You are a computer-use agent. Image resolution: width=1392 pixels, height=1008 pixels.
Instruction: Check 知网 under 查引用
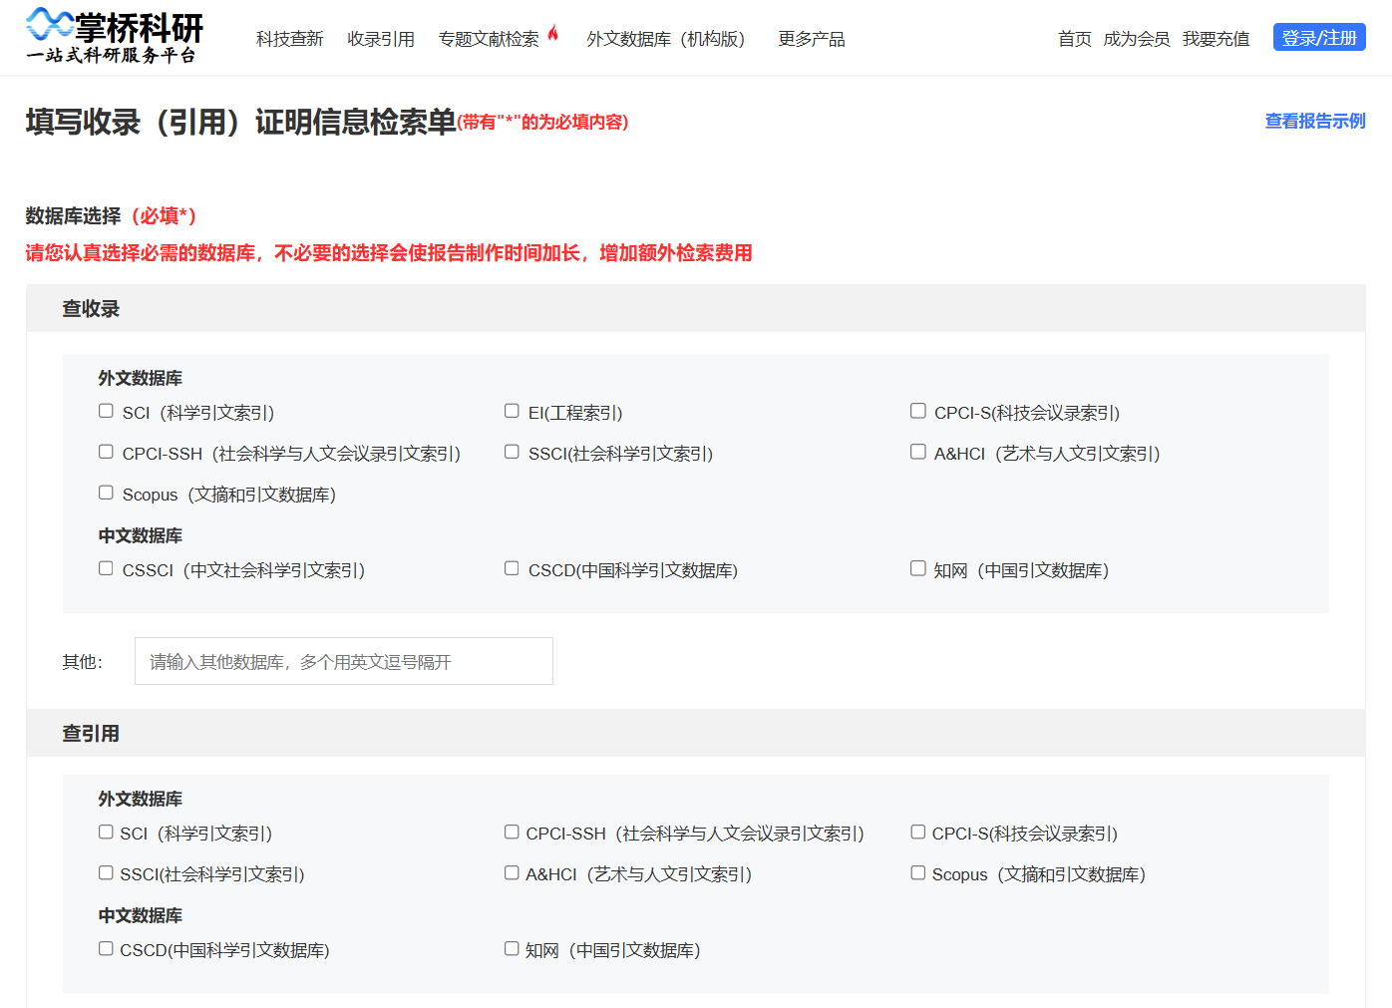point(512,948)
